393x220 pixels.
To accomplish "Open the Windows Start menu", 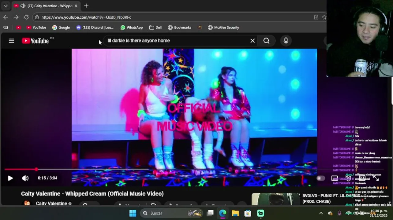I will [133, 213].
